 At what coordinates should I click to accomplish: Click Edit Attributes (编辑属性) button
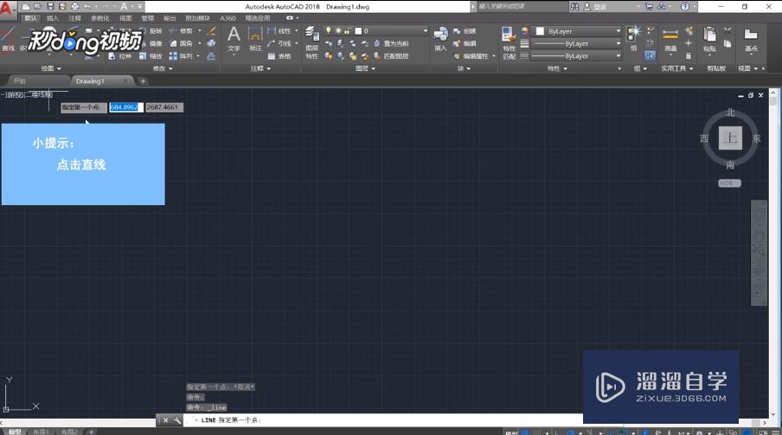coord(471,56)
